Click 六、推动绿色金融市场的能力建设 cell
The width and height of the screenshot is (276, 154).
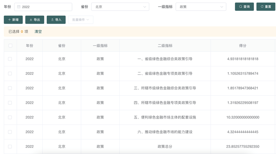(x=165, y=132)
